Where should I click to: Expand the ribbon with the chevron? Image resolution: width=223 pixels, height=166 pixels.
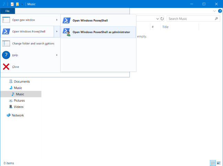[214, 11]
